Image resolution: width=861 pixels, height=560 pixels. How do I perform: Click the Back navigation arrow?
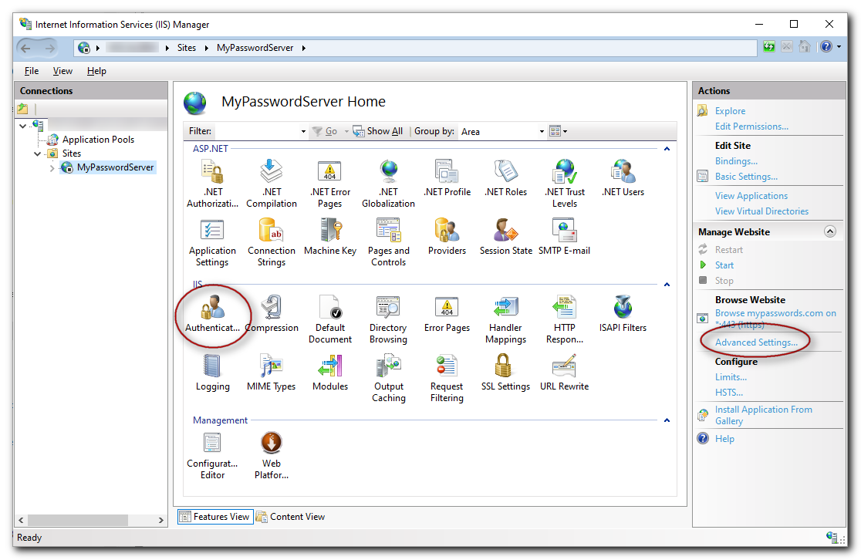tap(25, 49)
